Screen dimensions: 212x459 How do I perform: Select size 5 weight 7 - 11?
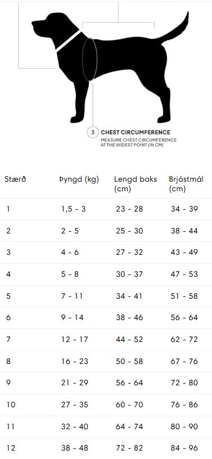tap(72, 296)
